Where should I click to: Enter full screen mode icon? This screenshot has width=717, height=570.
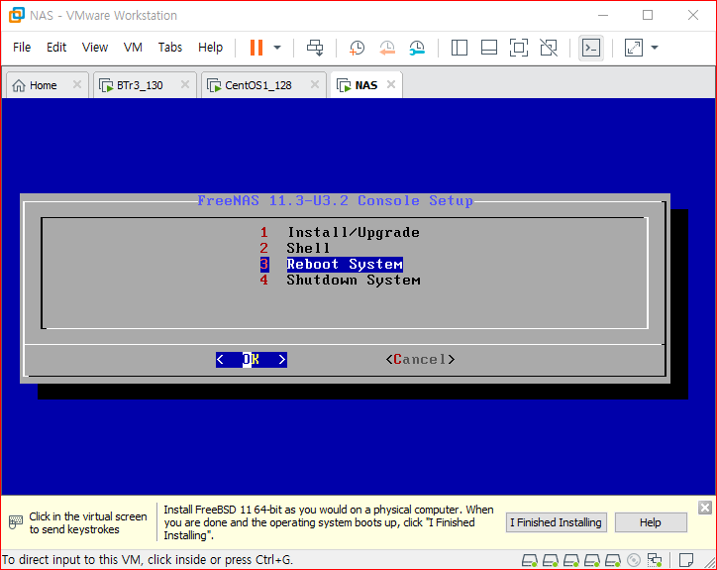[x=519, y=48]
